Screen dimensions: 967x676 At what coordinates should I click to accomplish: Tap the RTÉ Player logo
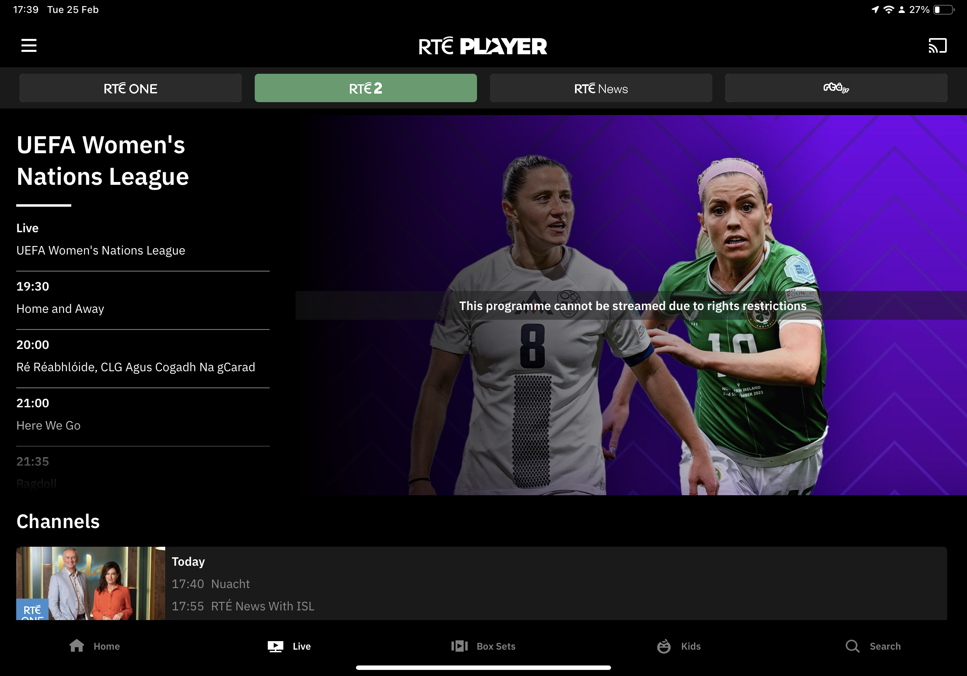pyautogui.click(x=483, y=46)
